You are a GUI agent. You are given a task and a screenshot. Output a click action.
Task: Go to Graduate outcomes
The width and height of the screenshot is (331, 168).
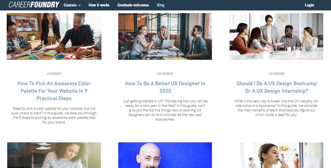click(133, 5)
